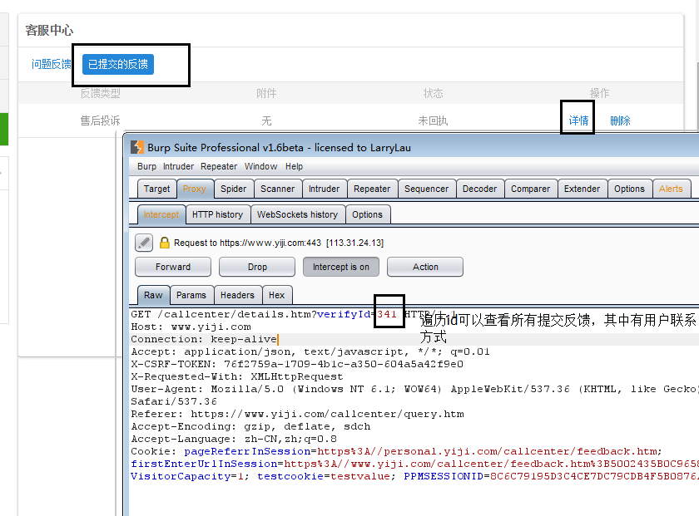
Task: Open the Burp menu
Action: coord(146,166)
